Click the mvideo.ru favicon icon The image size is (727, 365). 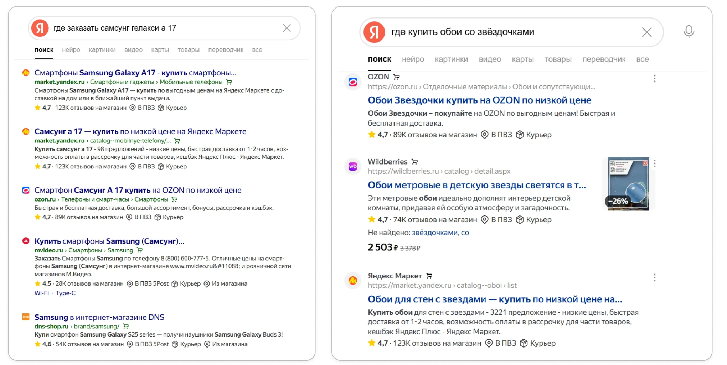[x=26, y=241]
